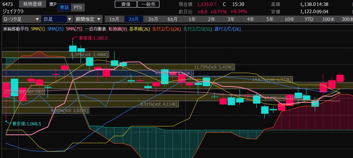Click the 8.91%(vol: 4,114K) volume bar
This screenshot has width=353, height=158.
[x=90, y=104]
